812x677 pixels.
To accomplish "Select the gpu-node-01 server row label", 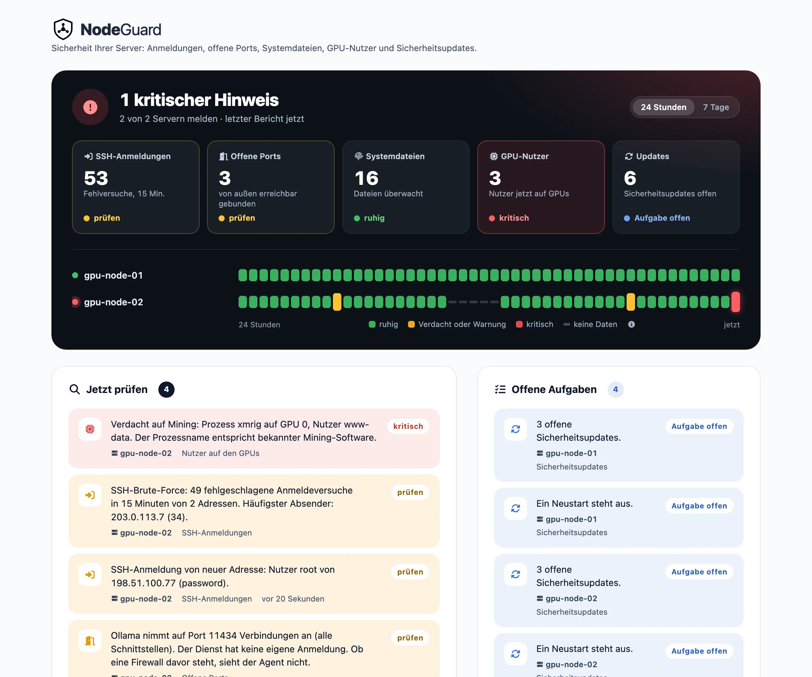I will [113, 276].
